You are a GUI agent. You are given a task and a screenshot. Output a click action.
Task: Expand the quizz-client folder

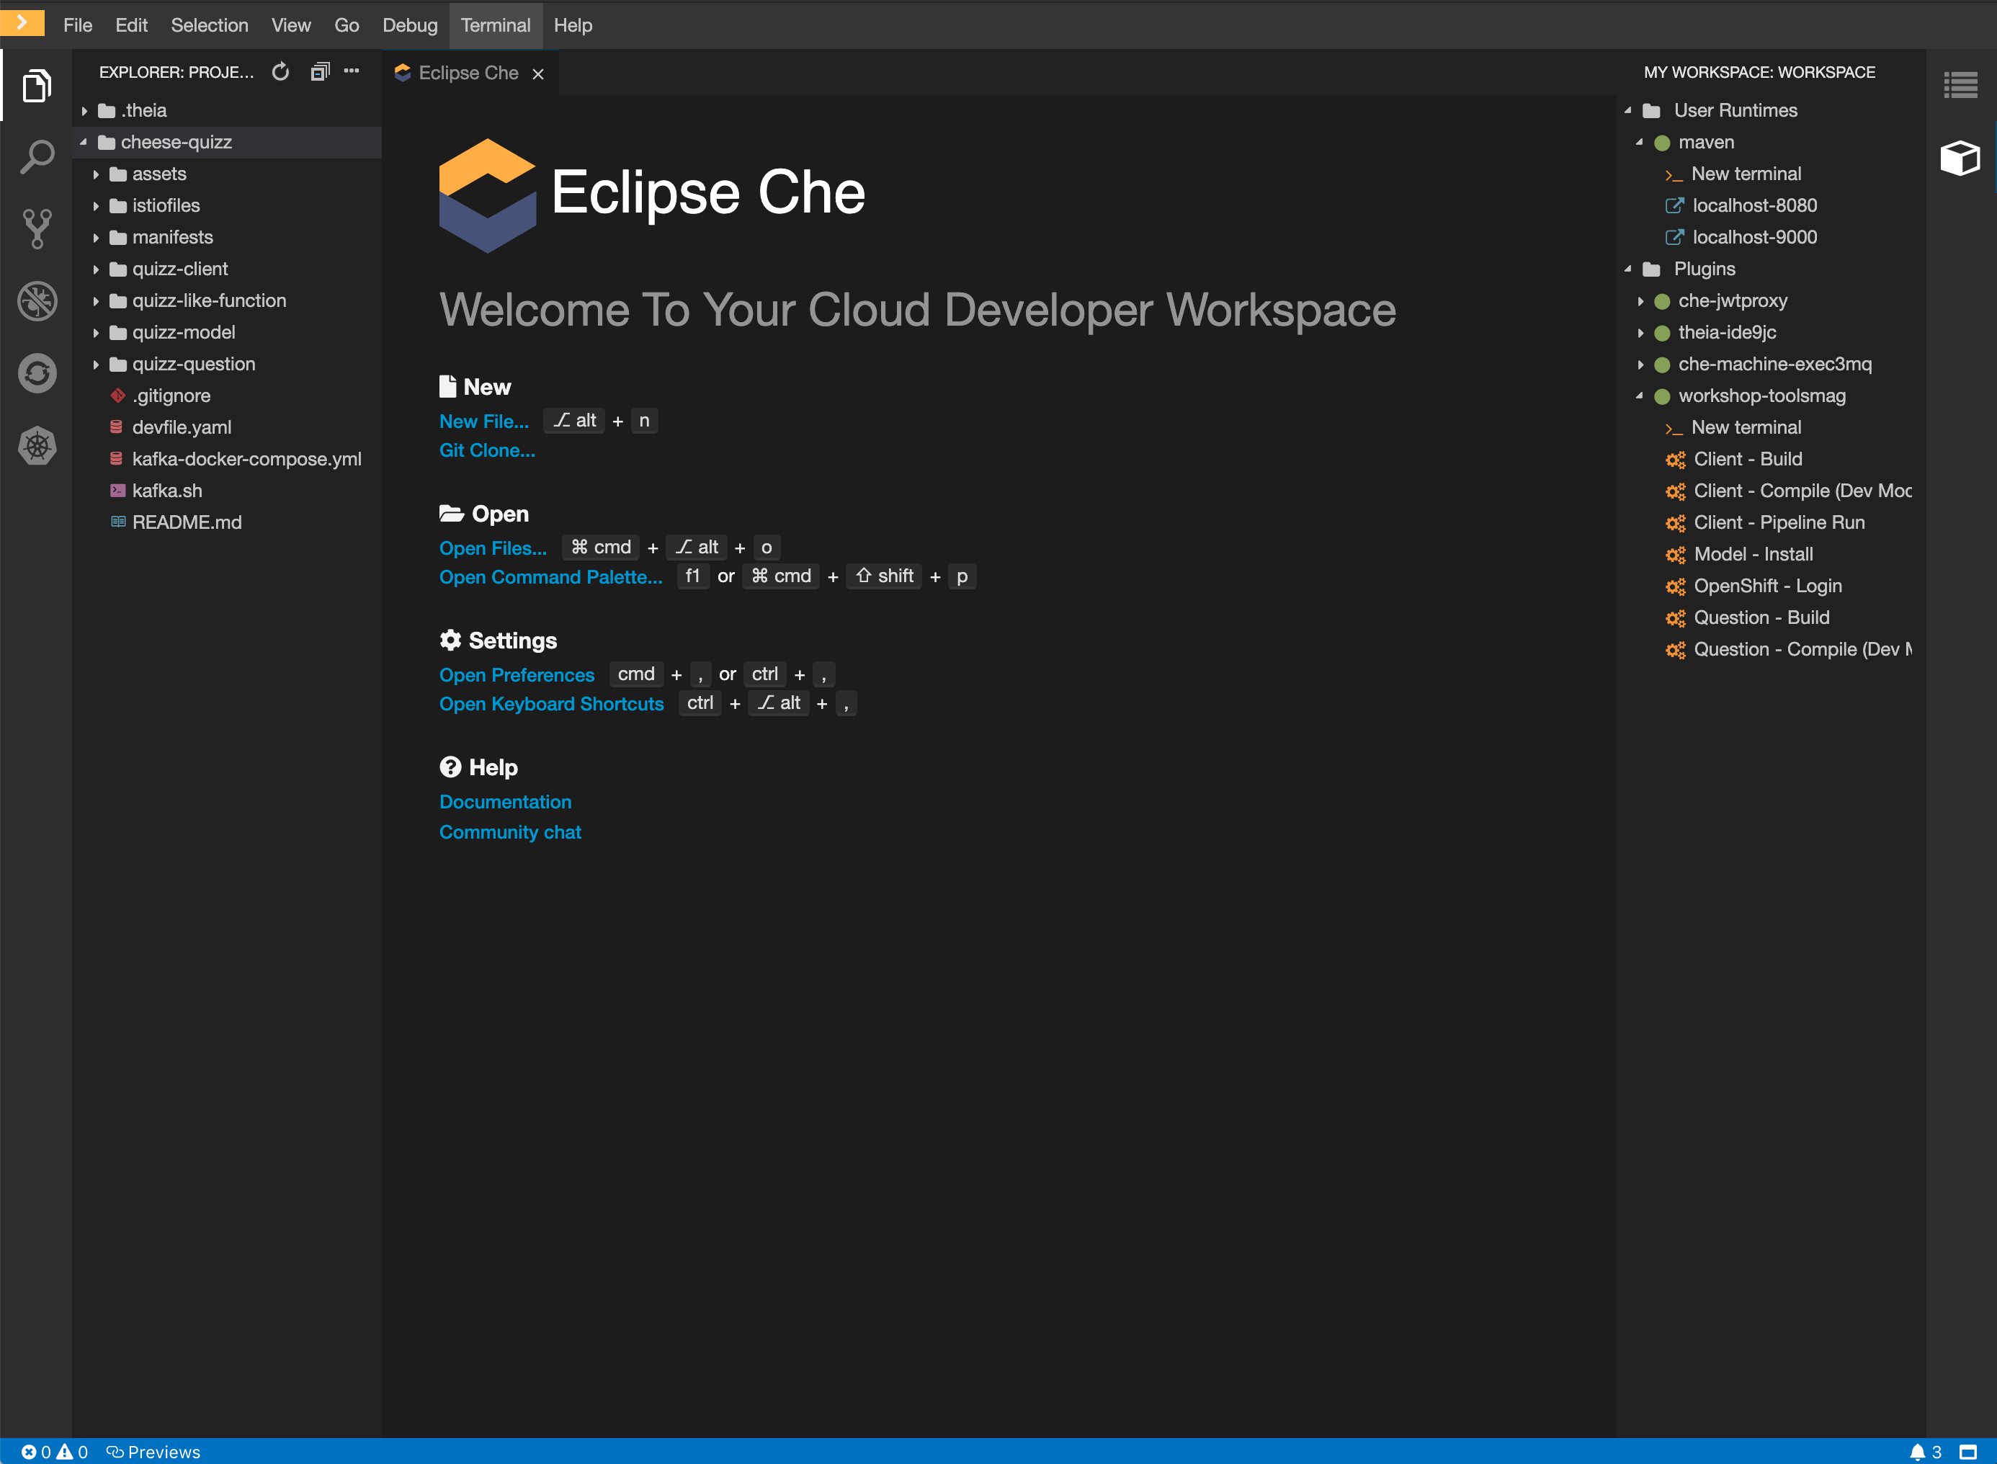(180, 269)
